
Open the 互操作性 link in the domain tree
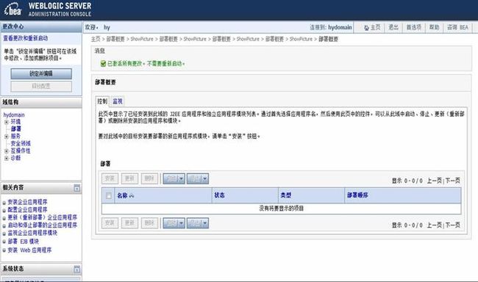[x=21, y=151]
